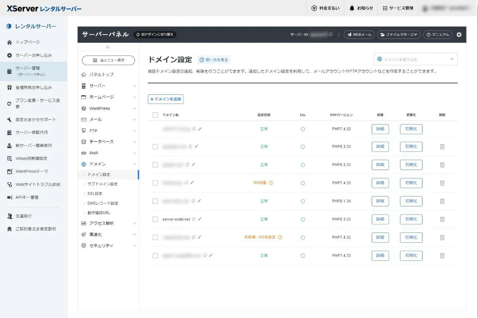
Task: Click SSL circle icon in PHP8.1.34 row
Action: 303,201
